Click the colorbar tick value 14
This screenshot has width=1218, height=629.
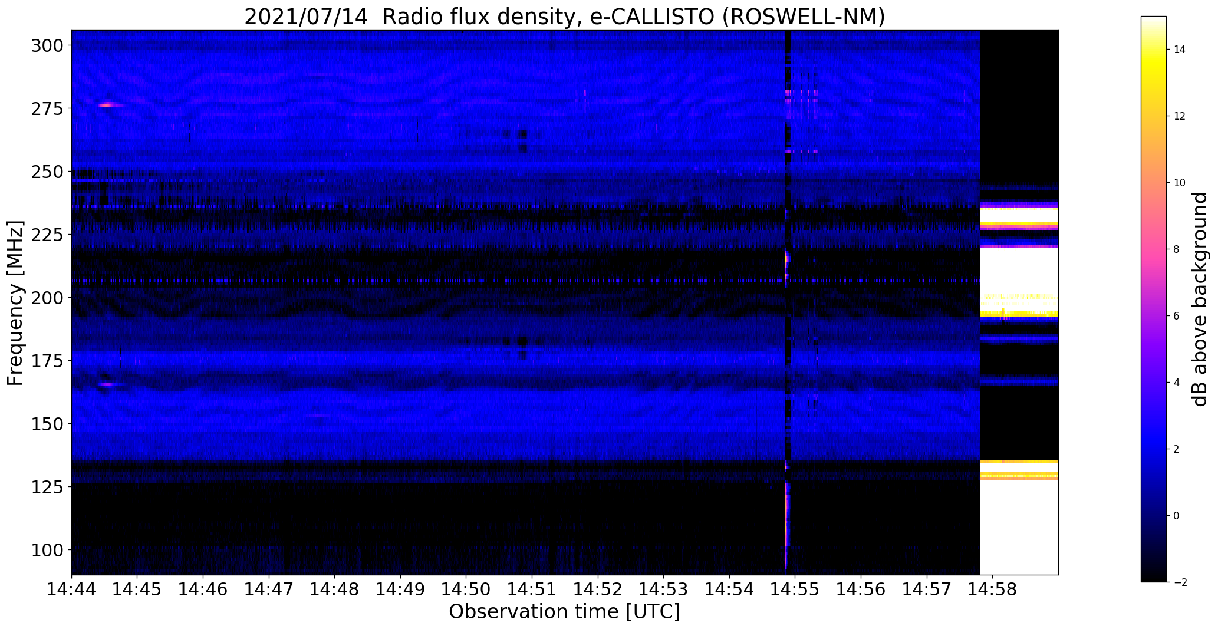[1180, 50]
